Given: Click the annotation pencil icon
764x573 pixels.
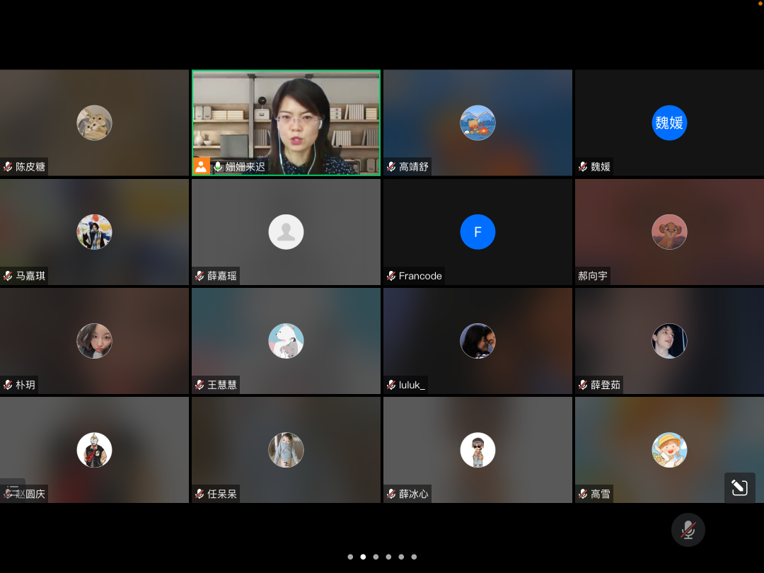Looking at the screenshot, I should (739, 487).
